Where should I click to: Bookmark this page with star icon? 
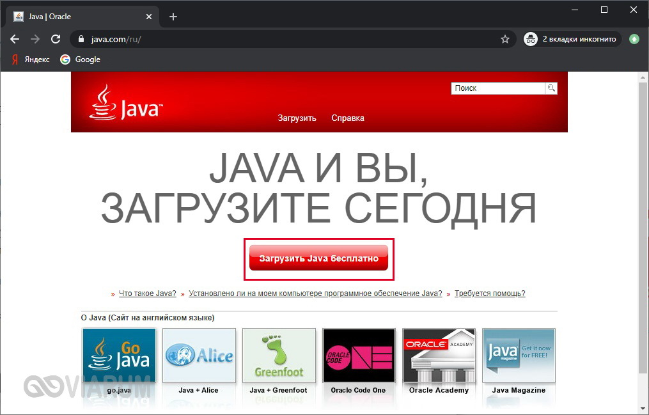(504, 39)
